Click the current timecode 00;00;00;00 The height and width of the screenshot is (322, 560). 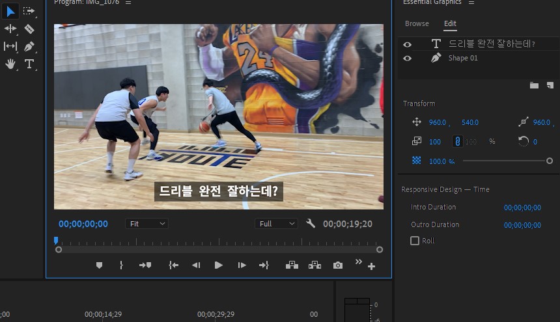(83, 224)
